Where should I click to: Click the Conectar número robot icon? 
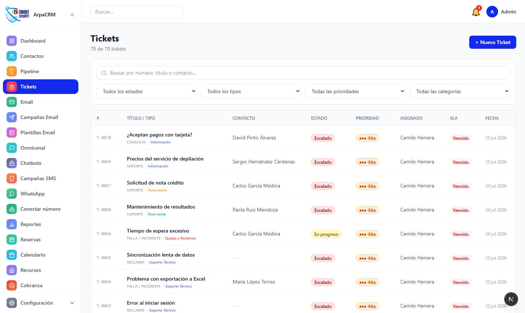click(12, 209)
